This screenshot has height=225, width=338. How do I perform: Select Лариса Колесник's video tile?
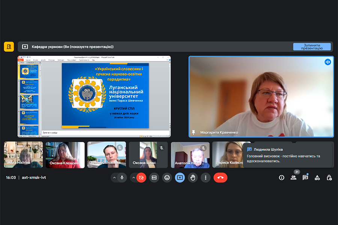click(228, 154)
